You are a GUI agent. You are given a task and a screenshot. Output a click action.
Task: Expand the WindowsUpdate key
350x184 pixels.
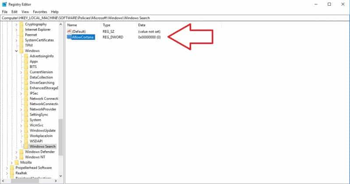[21, 131]
